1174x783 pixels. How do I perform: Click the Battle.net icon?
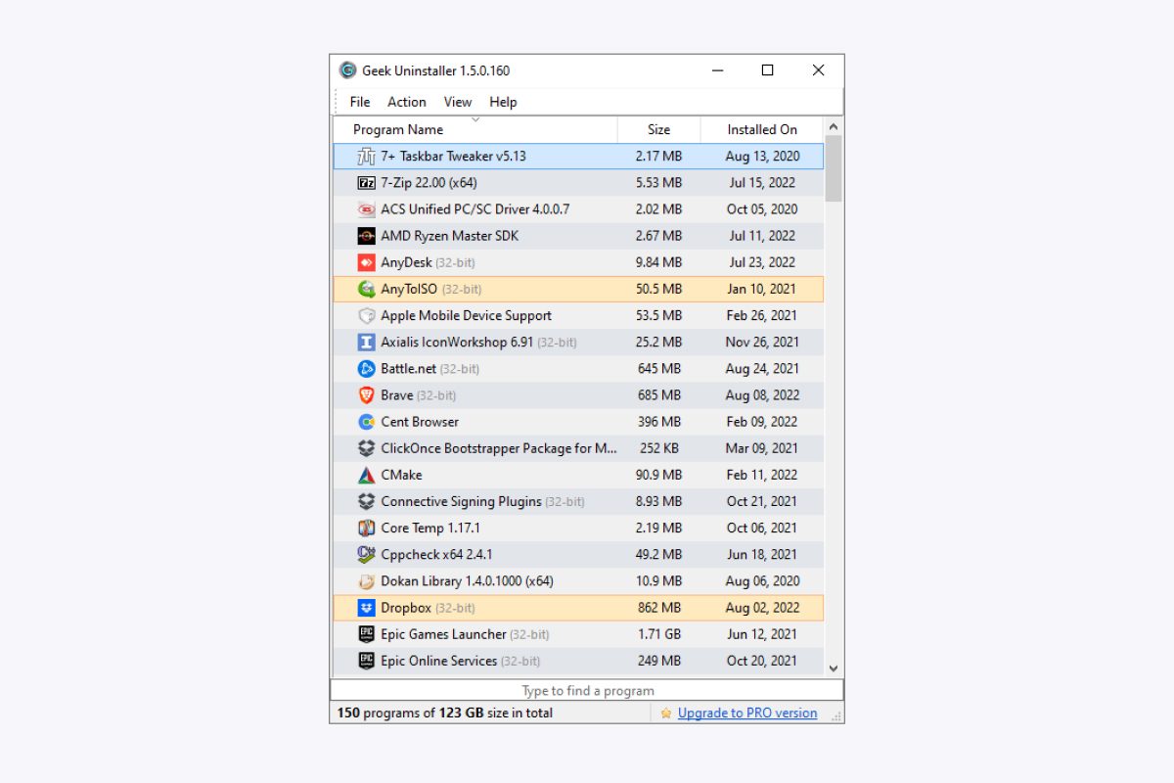point(368,368)
